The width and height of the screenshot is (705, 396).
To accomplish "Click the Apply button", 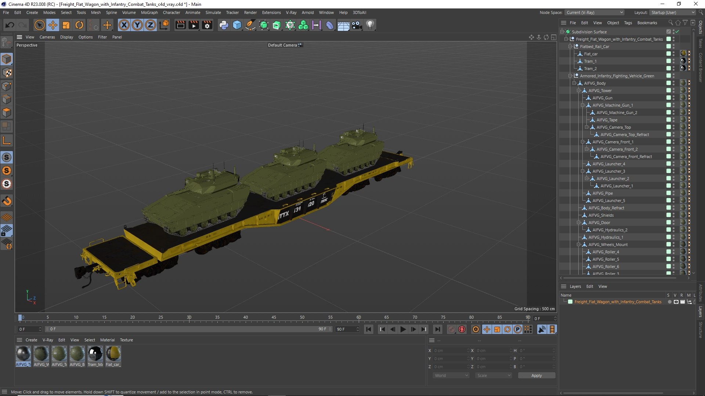I will (x=536, y=375).
